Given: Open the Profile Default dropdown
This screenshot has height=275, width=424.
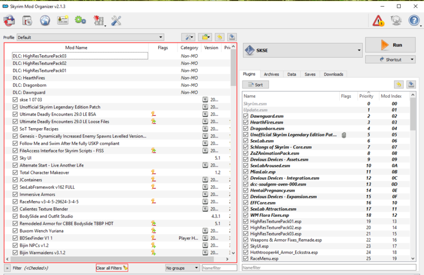Looking at the screenshot, I should tap(90, 37).
